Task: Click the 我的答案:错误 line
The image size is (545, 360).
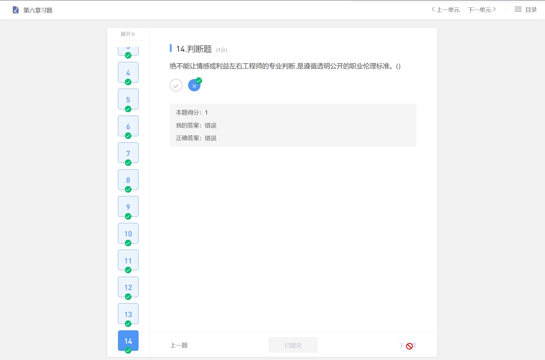Action: pyautogui.click(x=196, y=126)
